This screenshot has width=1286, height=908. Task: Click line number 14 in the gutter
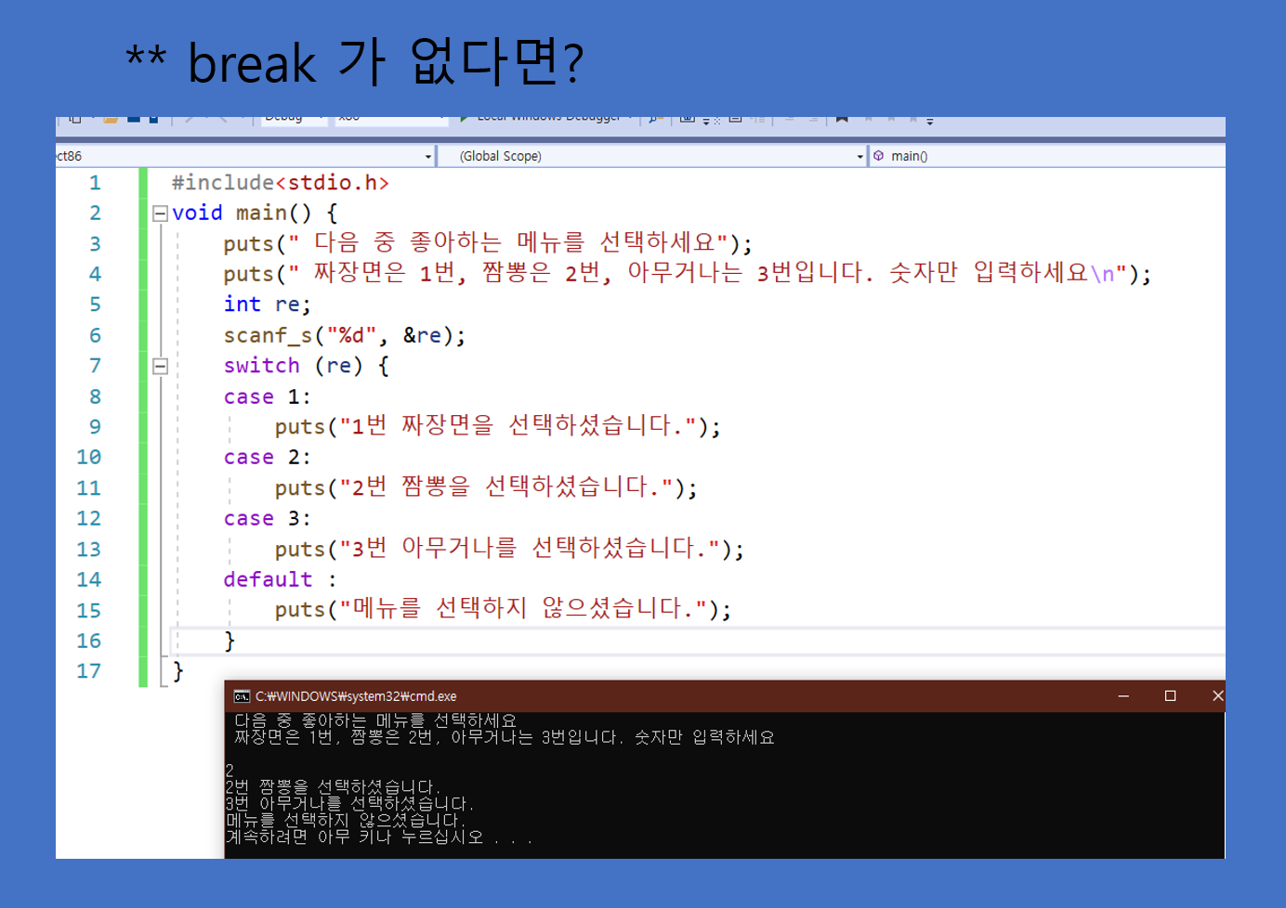pos(88,579)
